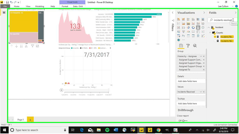
Task: Choose the Area chart visualization
Action: (x=183, y=23)
